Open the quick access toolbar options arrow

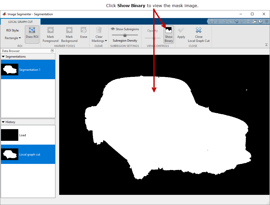[267, 22]
